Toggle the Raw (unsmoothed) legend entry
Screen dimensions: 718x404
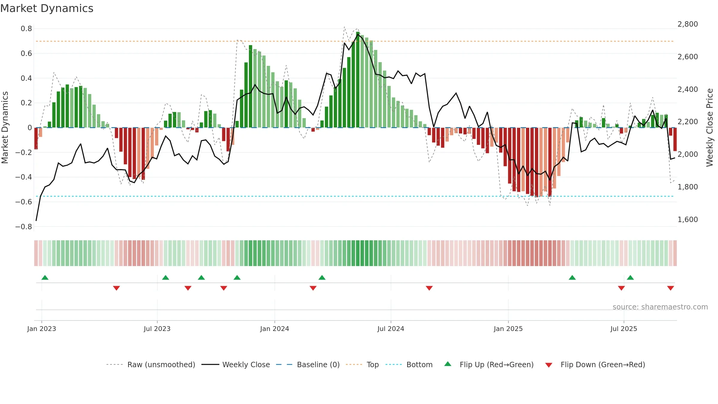[x=150, y=364]
